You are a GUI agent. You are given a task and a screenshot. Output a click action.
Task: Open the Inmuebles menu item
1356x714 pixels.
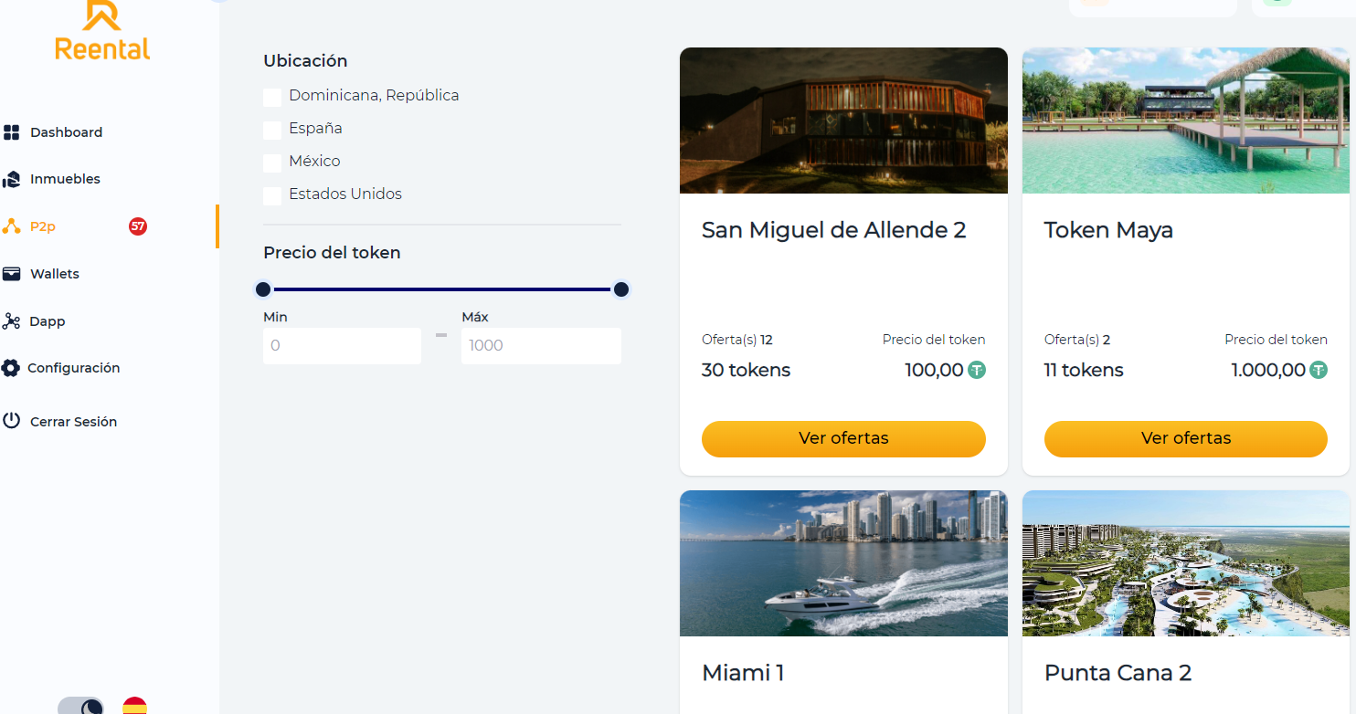coord(65,179)
